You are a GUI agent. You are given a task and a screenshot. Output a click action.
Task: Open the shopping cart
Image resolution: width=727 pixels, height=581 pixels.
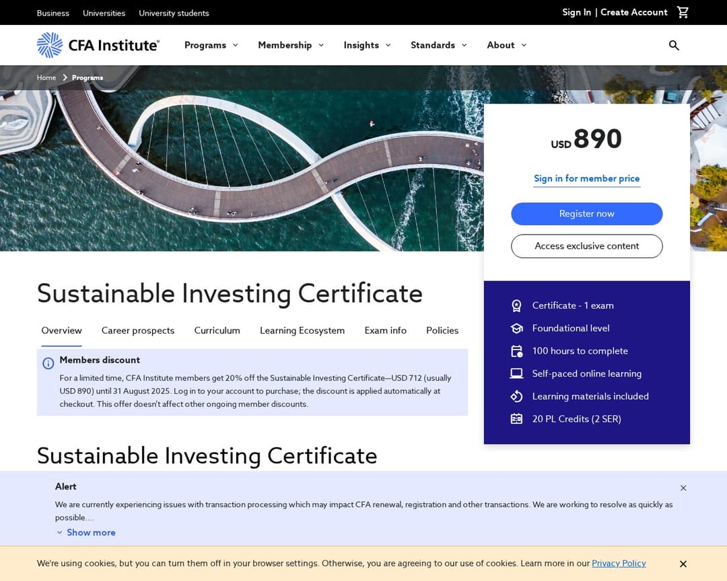pyautogui.click(x=683, y=12)
